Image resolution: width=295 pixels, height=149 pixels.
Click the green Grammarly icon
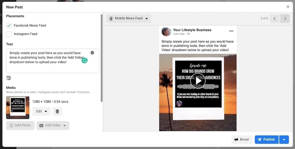(84, 60)
